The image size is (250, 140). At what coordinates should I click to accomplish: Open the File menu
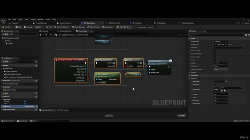coord(9,19)
